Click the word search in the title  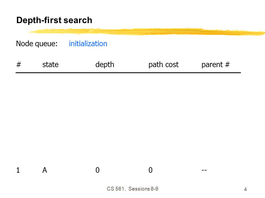(78, 20)
